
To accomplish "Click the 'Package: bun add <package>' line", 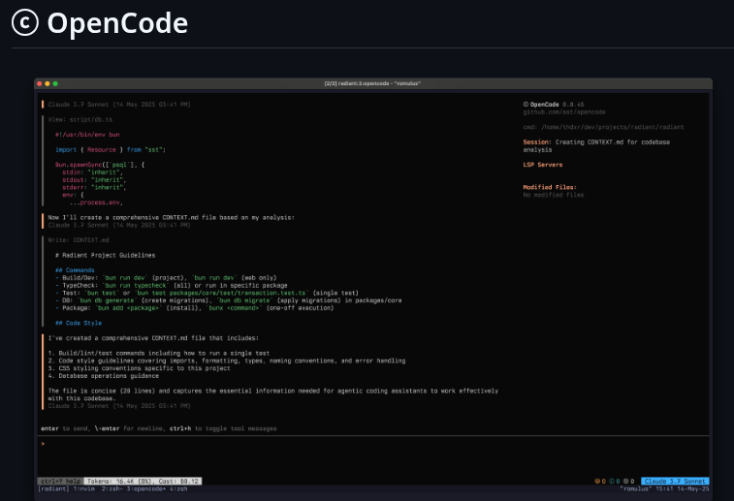I will coord(194,308).
